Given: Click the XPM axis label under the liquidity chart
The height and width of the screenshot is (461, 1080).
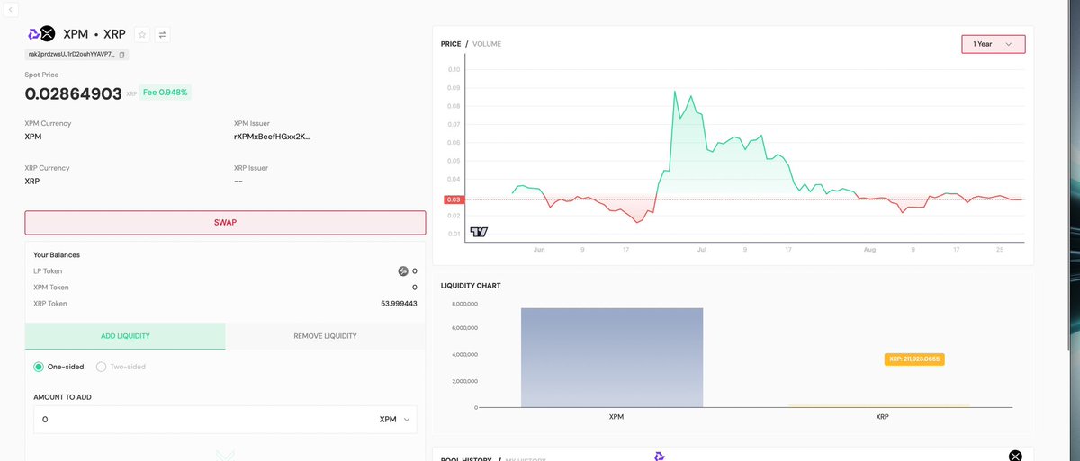Looking at the screenshot, I should pyautogui.click(x=616, y=417).
